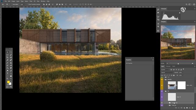
Task: Open the Auto-Select Layer dropdown
Action: pos(22,4)
